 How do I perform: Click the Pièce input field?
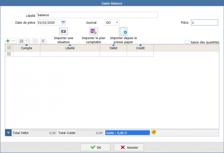[x=205, y=23]
